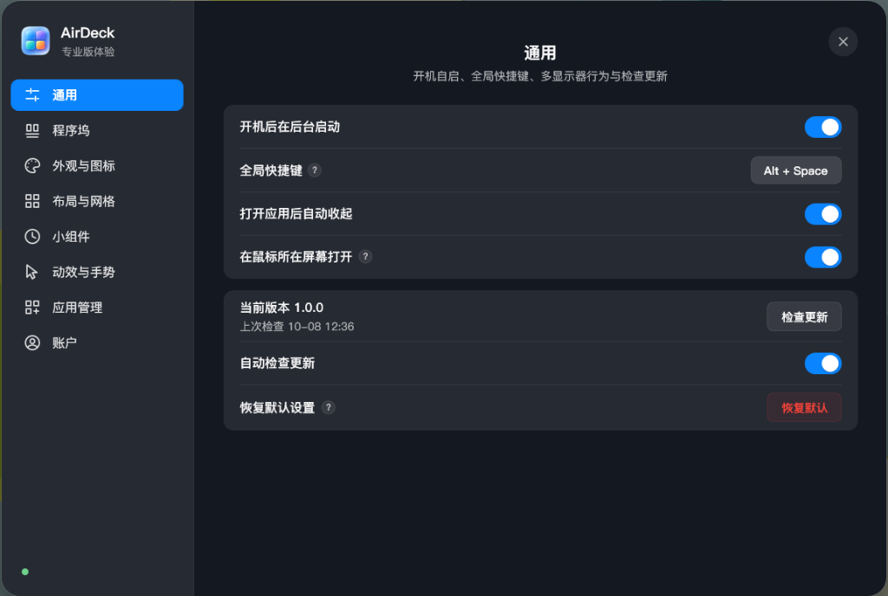Viewport: 888px width, 596px height.
Task: Disable 开机后在后台启动 switch
Action: pyautogui.click(x=823, y=127)
